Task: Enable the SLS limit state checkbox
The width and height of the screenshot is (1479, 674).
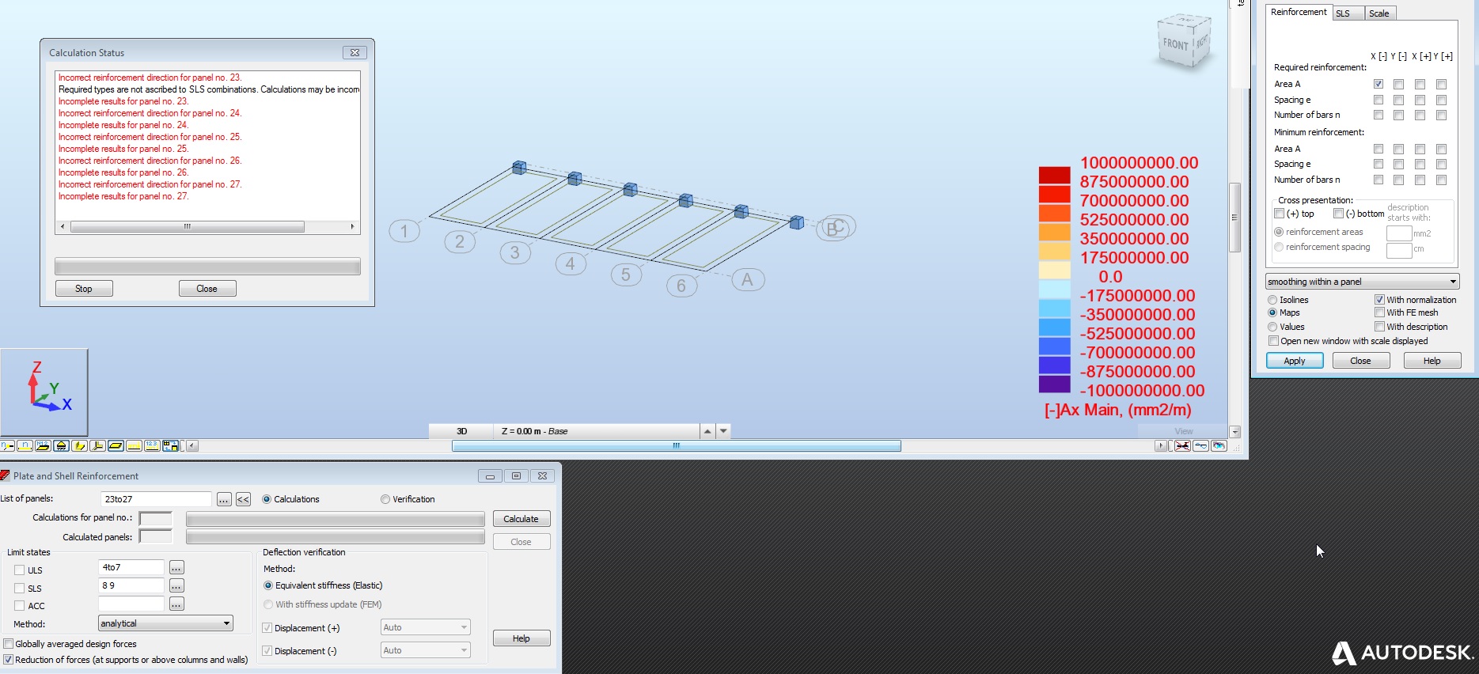Action: point(19,589)
